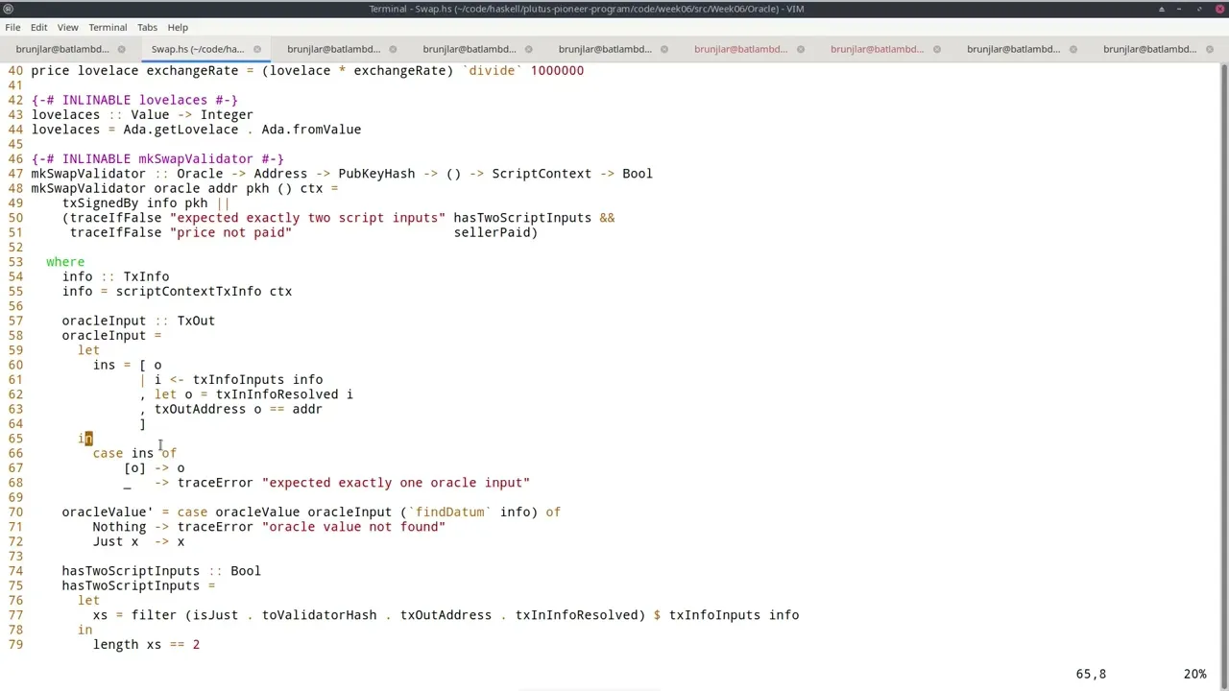
Task: Open the Help menu
Action: [177, 27]
